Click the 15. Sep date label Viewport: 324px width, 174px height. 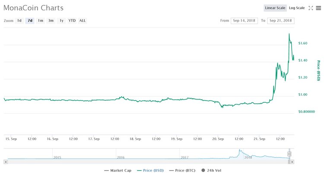pyautogui.click(x=11, y=139)
